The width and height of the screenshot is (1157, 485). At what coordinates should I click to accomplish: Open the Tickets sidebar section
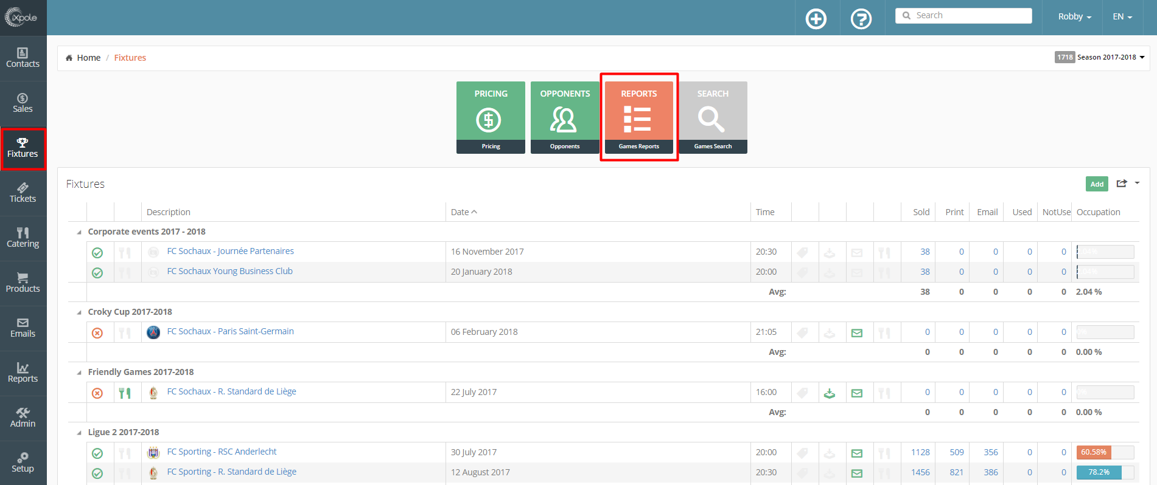click(23, 193)
